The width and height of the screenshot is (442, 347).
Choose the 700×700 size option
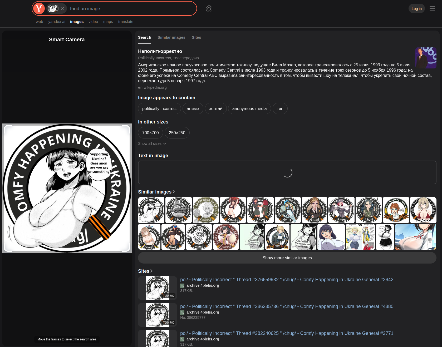pos(150,133)
